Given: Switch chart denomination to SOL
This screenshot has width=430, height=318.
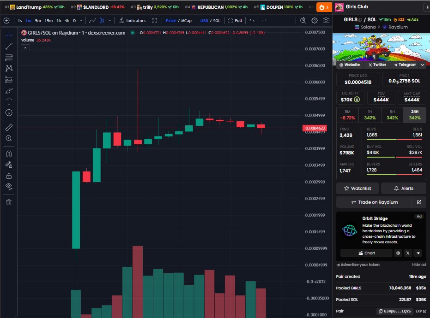Looking at the screenshot, I should coord(217,21).
